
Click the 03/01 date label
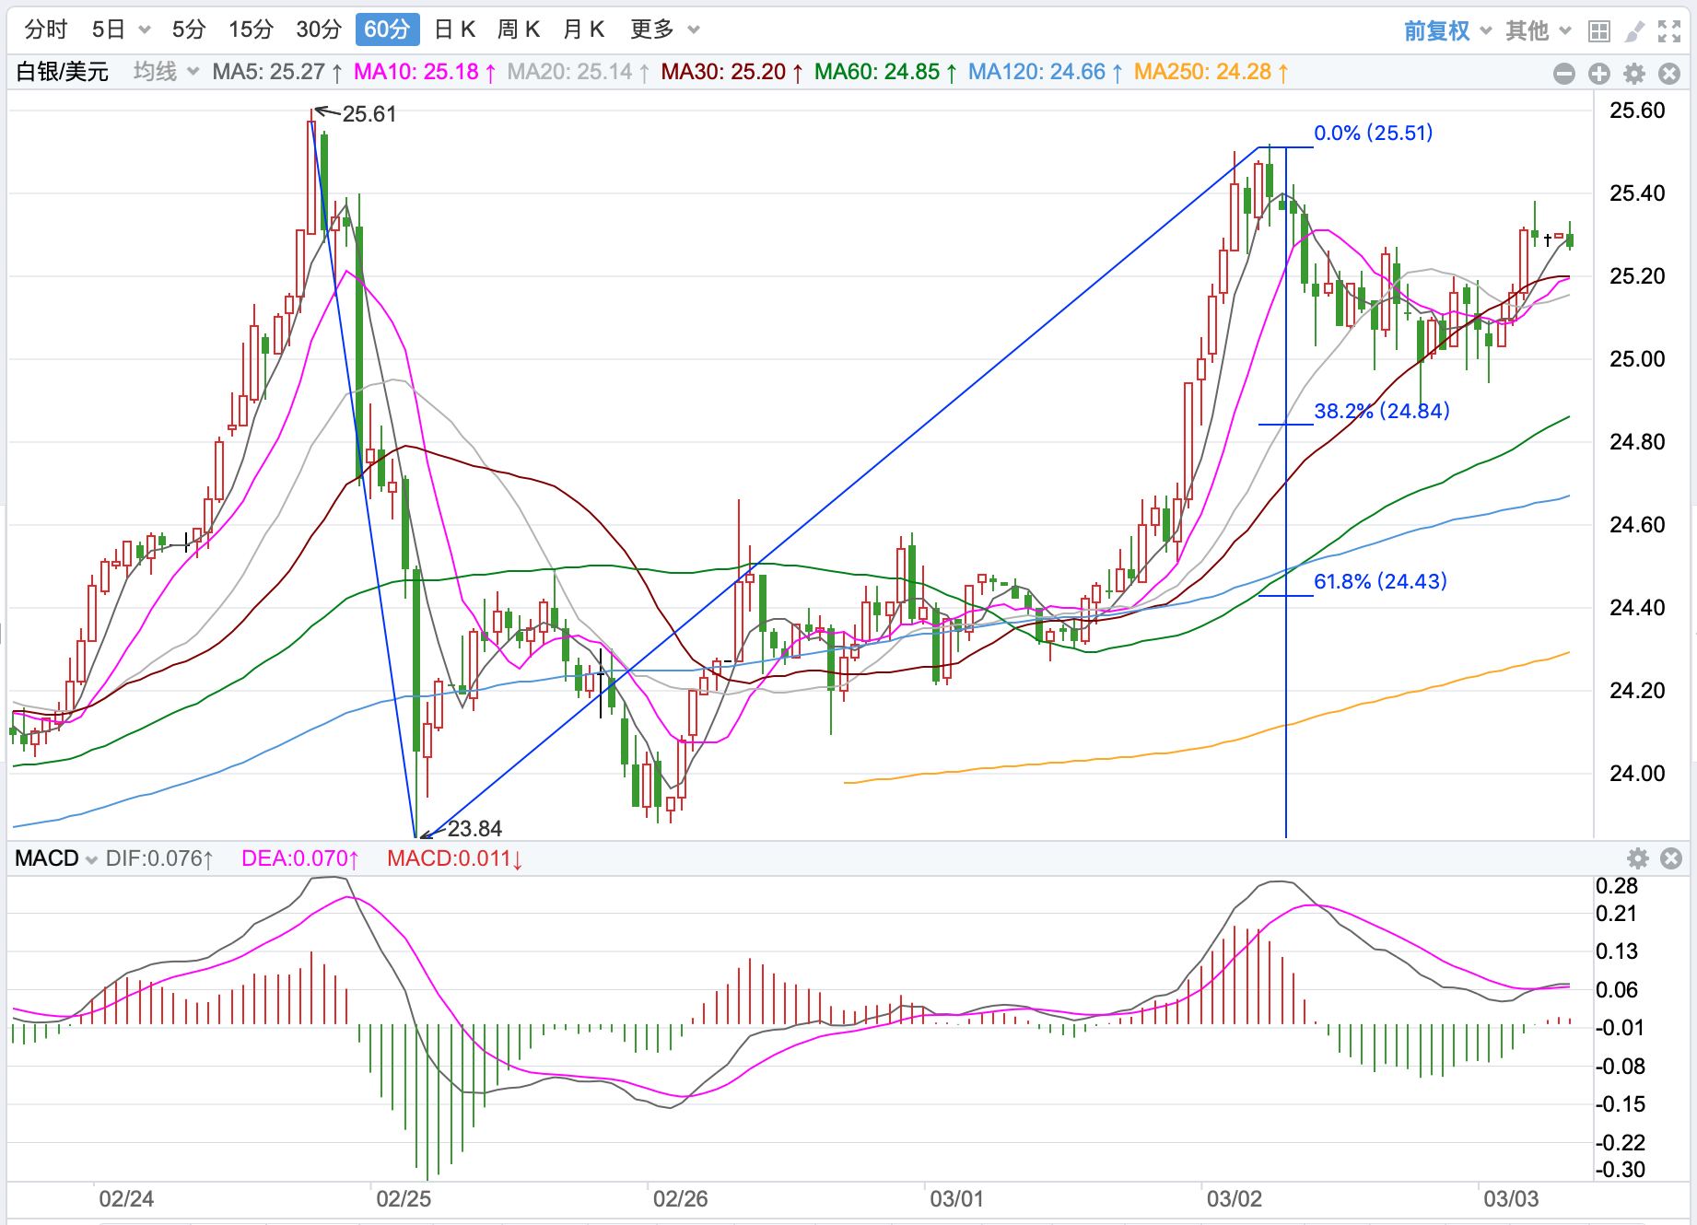point(957,1199)
